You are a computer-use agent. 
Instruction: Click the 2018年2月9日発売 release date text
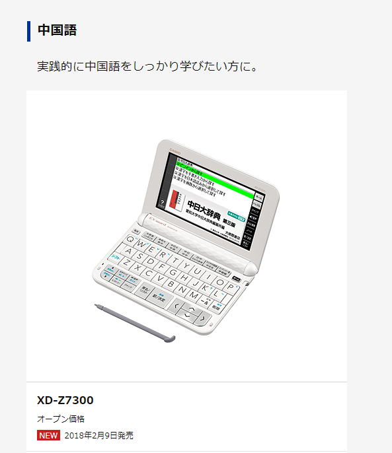(x=99, y=435)
